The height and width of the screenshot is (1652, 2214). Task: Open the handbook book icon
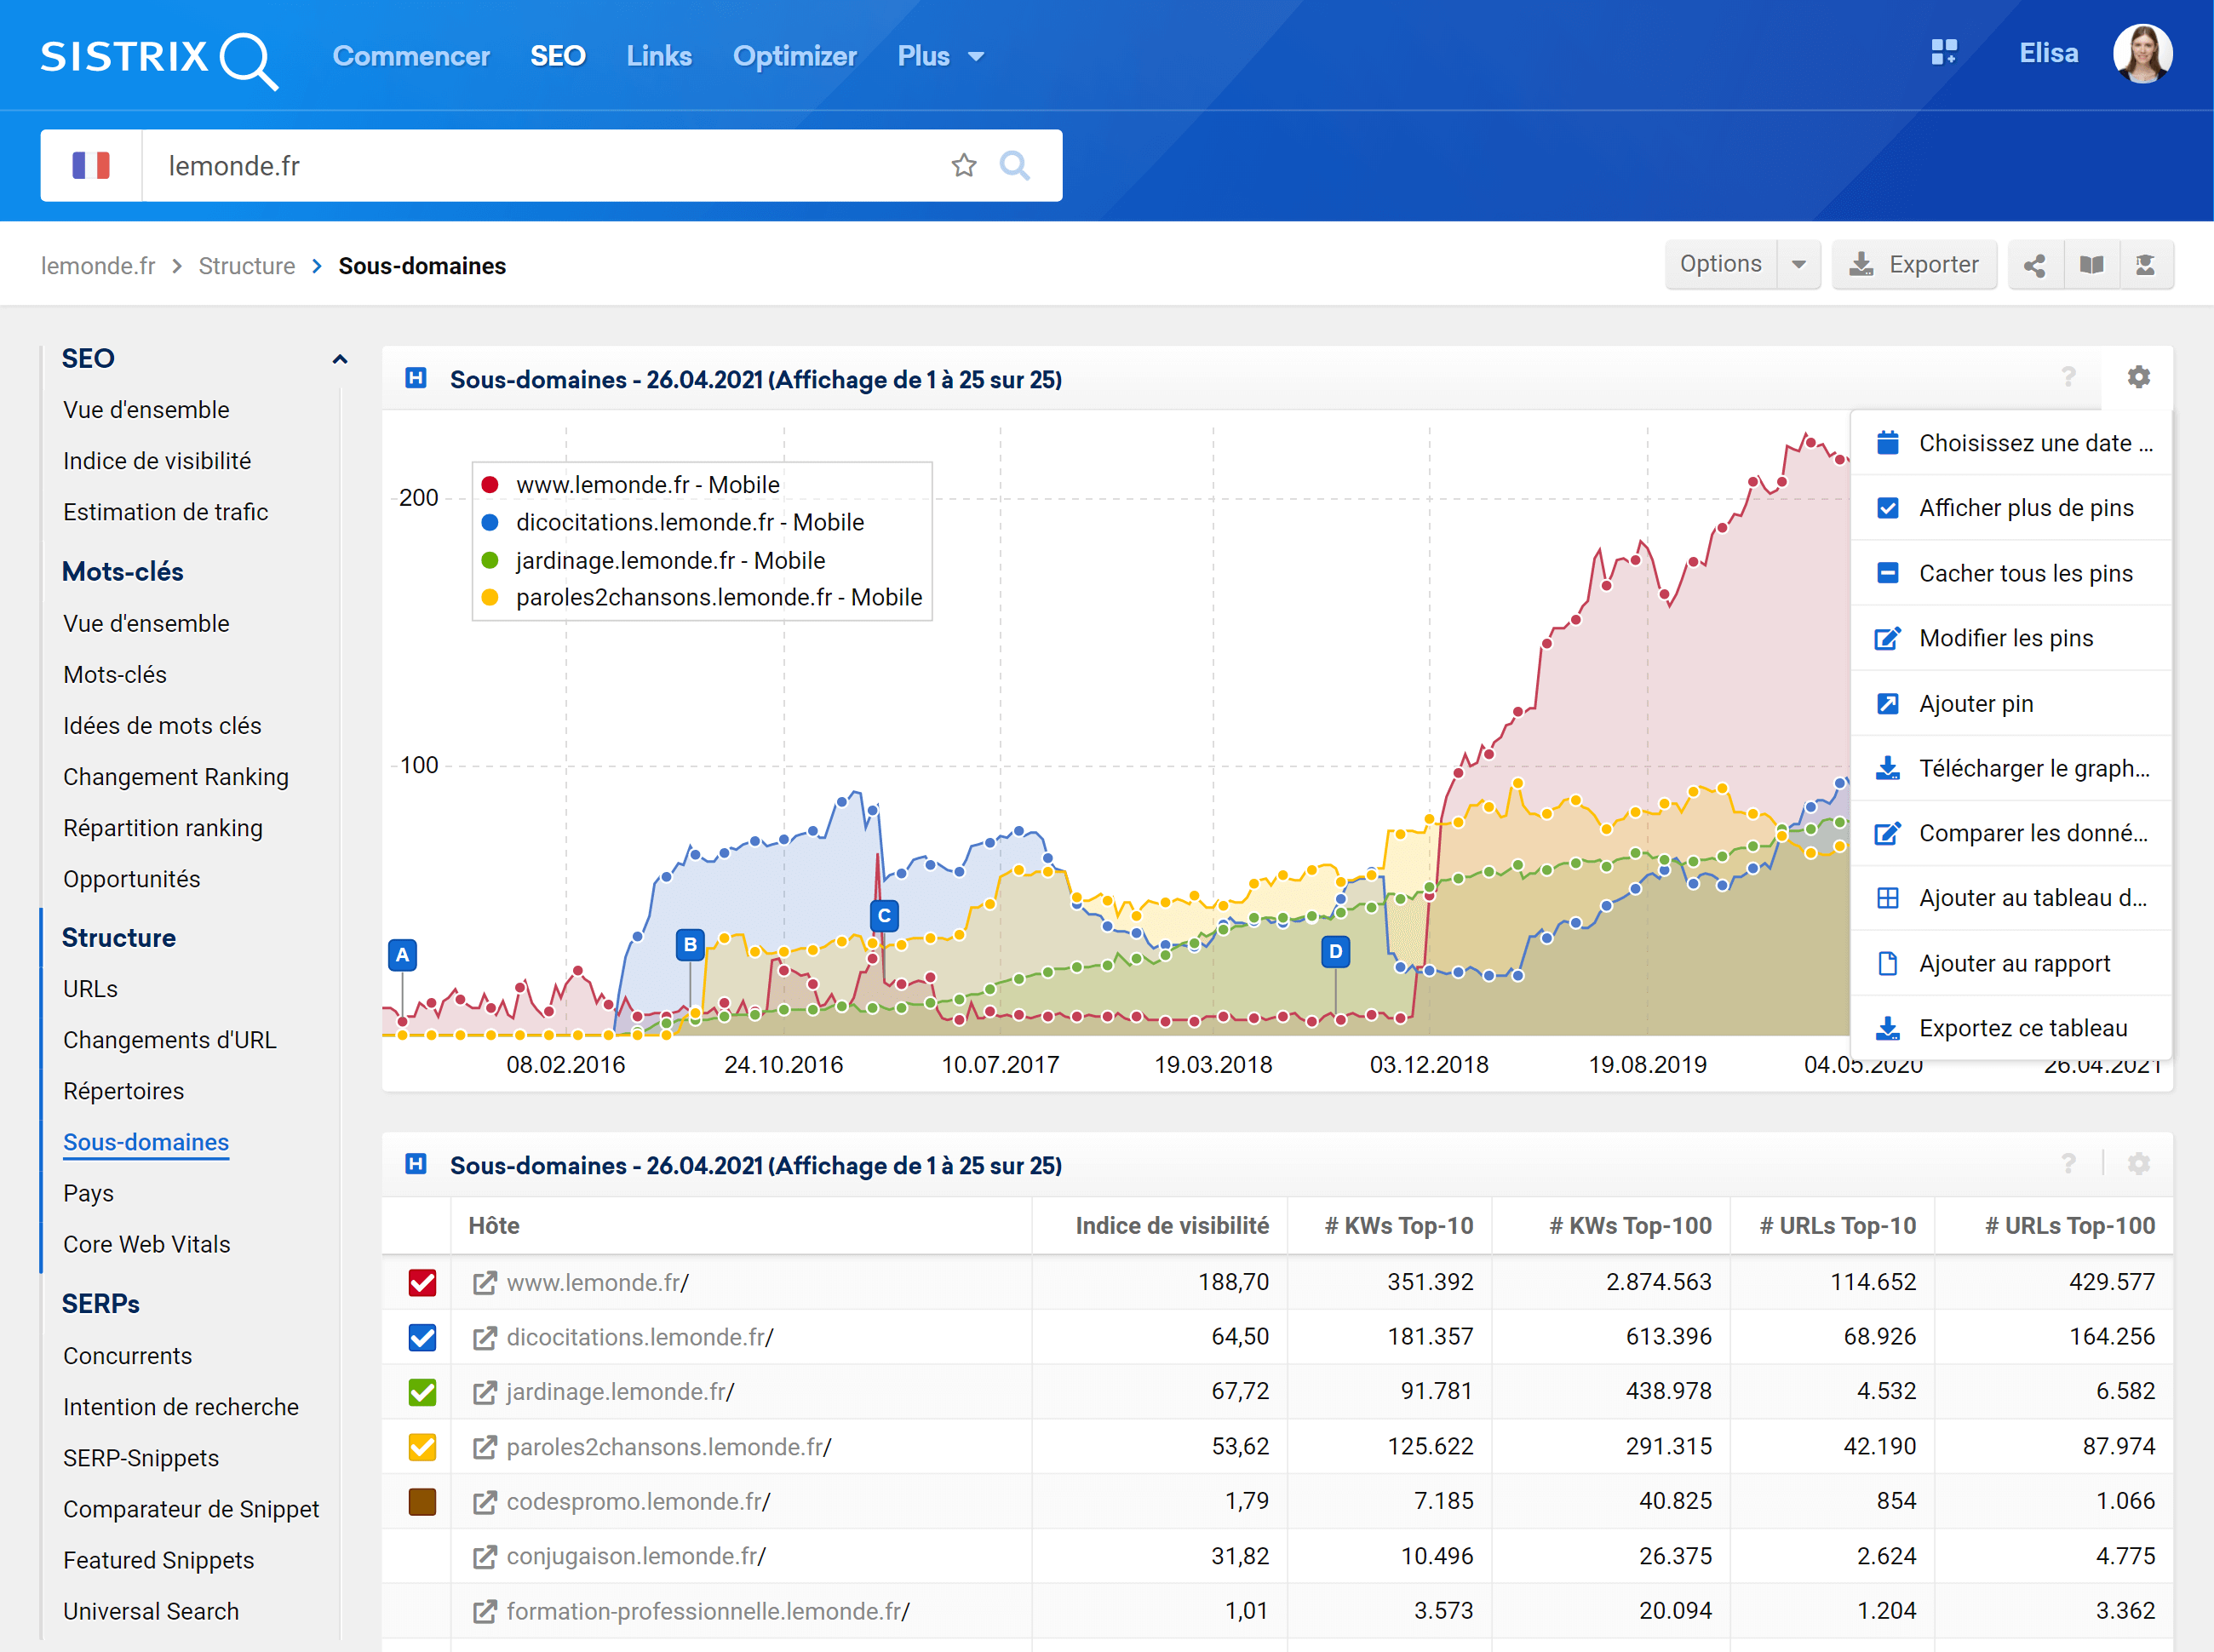click(2091, 265)
